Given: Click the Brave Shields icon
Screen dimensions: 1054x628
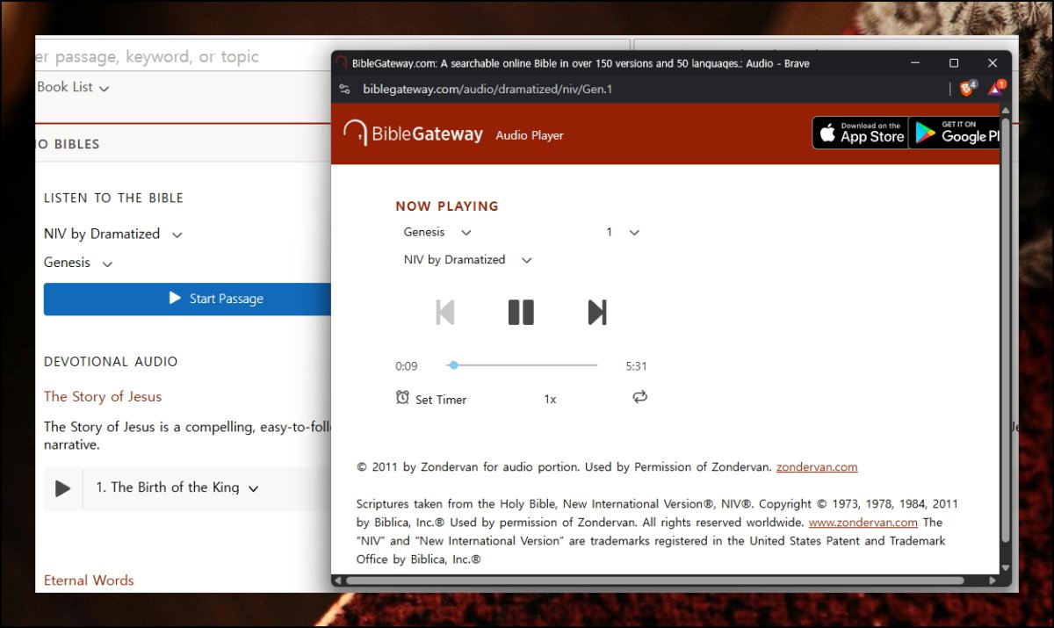Looking at the screenshot, I should click(967, 88).
